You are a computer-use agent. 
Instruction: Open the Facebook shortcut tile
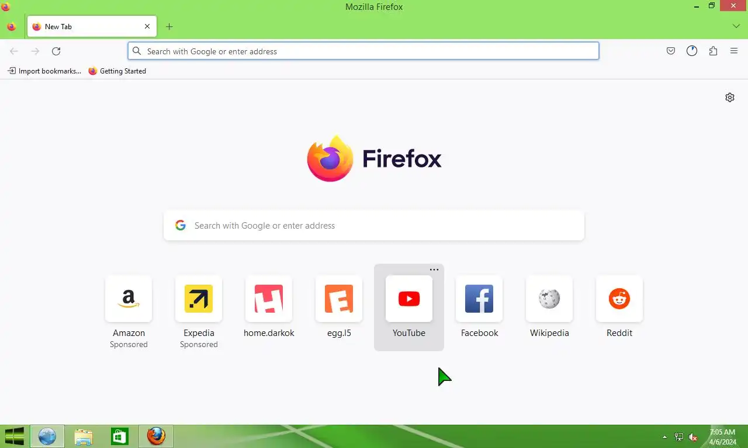coord(479,299)
